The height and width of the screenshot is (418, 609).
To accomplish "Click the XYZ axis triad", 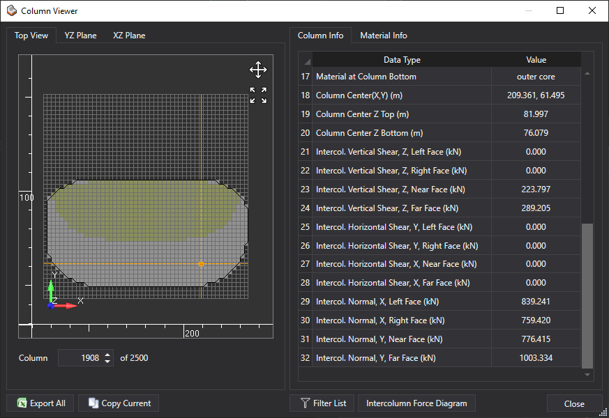I will 64,291.
